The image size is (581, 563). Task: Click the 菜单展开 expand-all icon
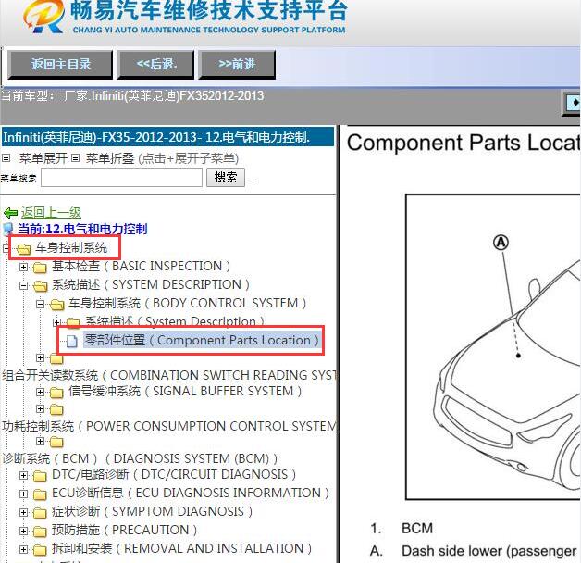(x=6, y=158)
